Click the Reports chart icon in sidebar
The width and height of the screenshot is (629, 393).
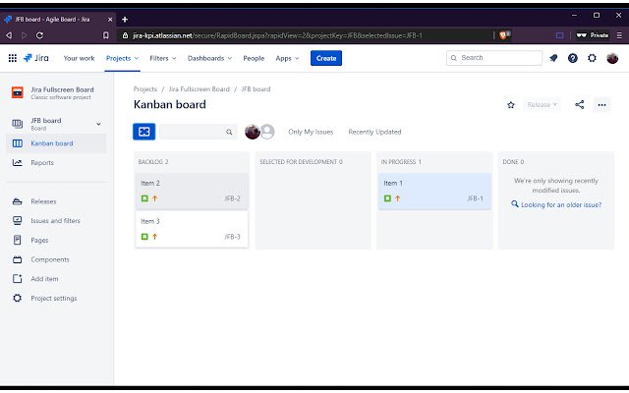pyautogui.click(x=18, y=163)
